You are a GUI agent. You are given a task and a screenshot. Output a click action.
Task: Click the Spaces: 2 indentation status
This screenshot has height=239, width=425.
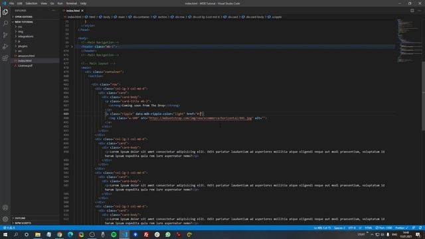339,228
